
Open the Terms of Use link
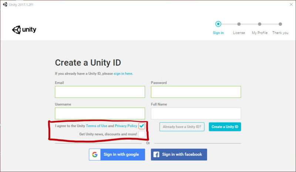97,126
